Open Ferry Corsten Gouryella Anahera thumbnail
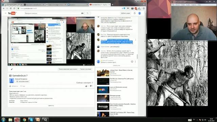This screenshot has height=122, width=217. (103, 107)
